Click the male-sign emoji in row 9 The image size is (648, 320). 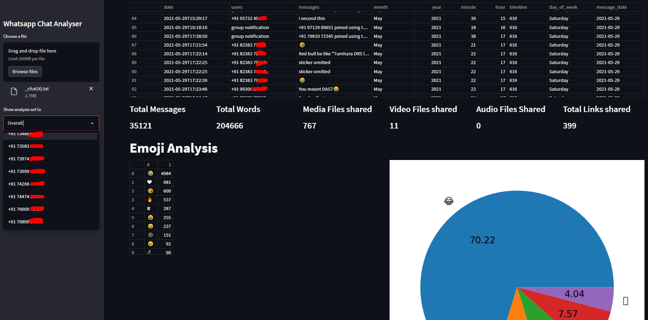tap(150, 252)
